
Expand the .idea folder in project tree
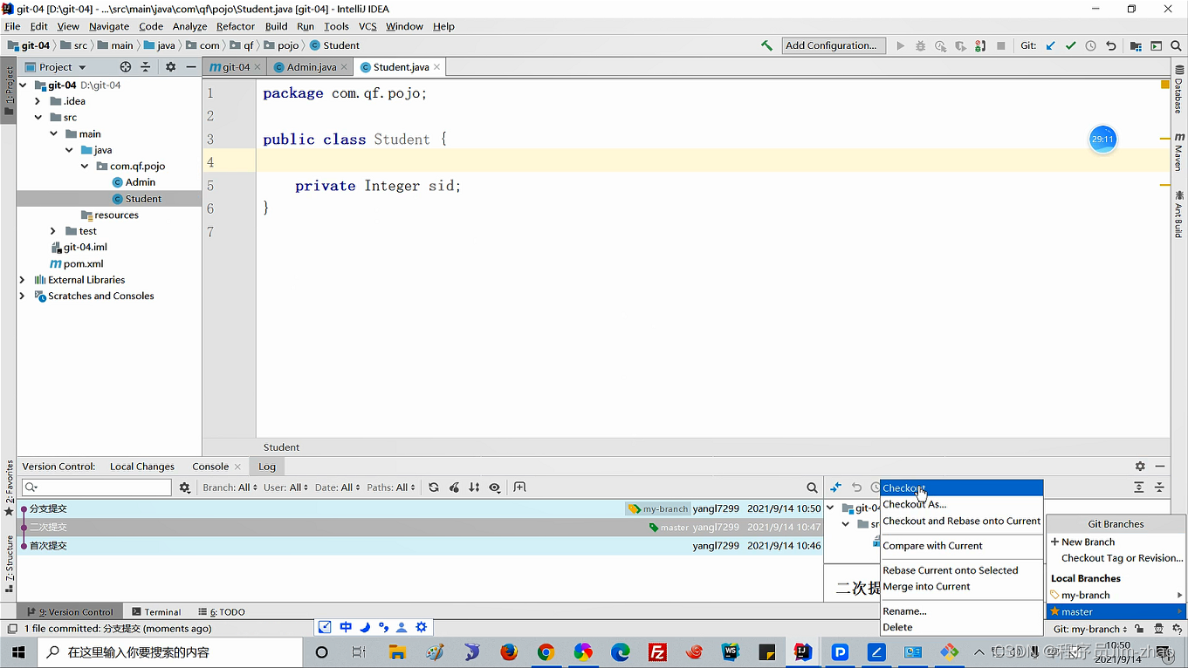click(x=38, y=101)
